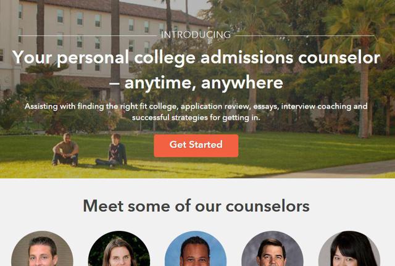Click the '– anytime, anywhere' headline line
The height and width of the screenshot is (266, 395).
click(x=196, y=83)
